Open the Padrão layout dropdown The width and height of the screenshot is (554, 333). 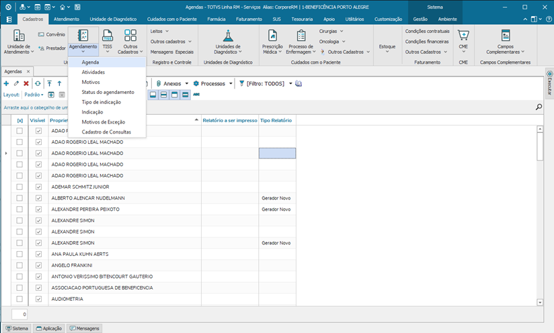pyautogui.click(x=34, y=95)
